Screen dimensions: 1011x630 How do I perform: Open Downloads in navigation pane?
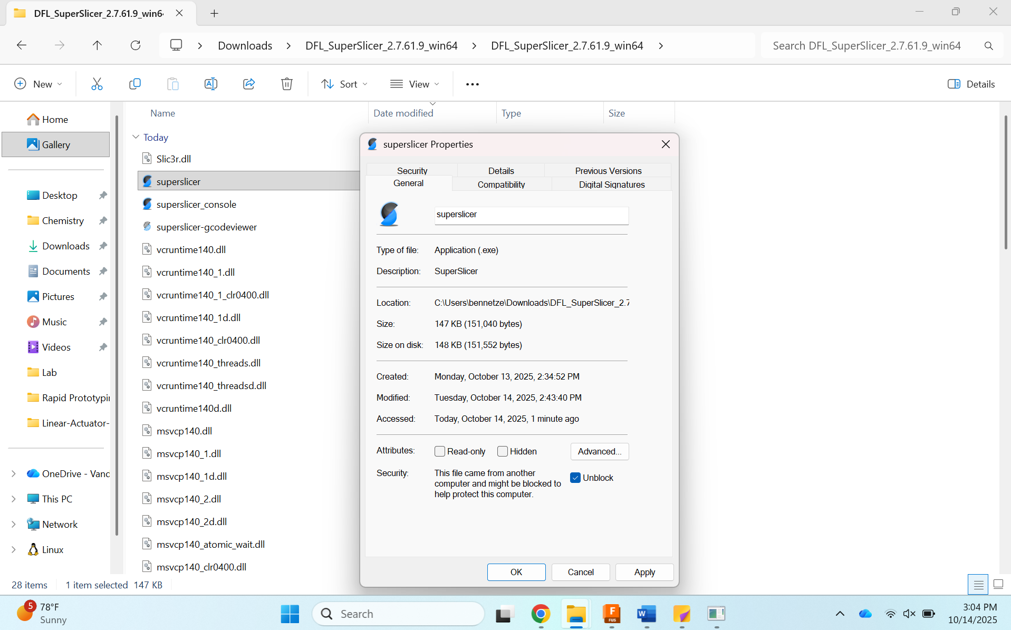tap(65, 246)
